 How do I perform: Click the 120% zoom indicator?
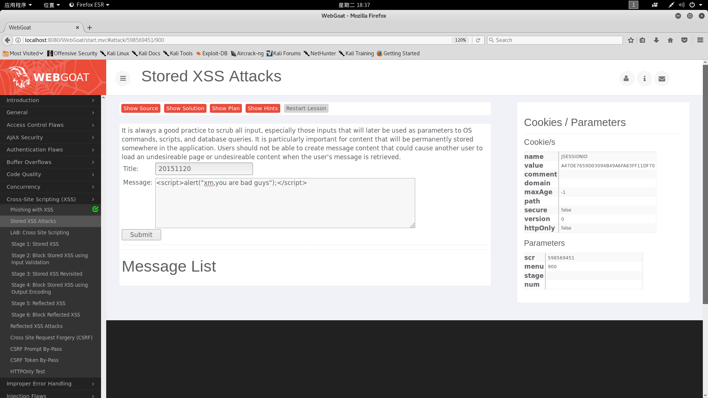(x=461, y=40)
